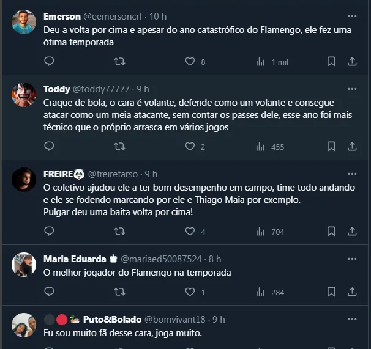Reply to Emerson's tweet

(x=50, y=62)
